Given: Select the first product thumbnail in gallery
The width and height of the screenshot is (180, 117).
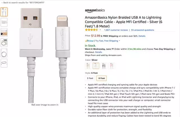Looking at the screenshot, I should (x=4, y=12).
